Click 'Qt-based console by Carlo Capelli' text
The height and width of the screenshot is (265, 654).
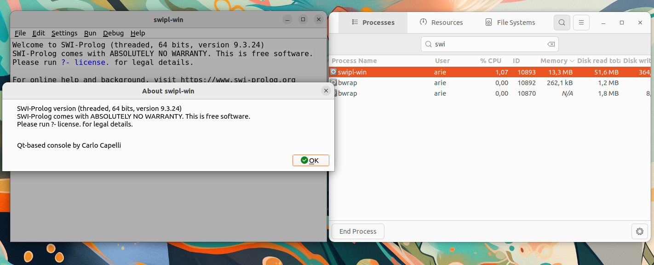click(69, 145)
